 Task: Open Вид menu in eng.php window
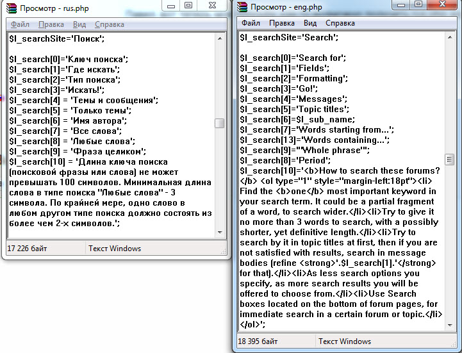point(310,23)
